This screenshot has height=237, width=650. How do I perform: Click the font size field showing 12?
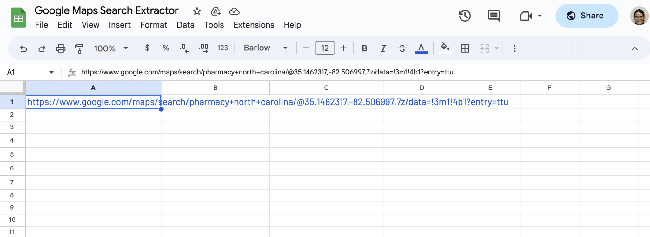(325, 48)
